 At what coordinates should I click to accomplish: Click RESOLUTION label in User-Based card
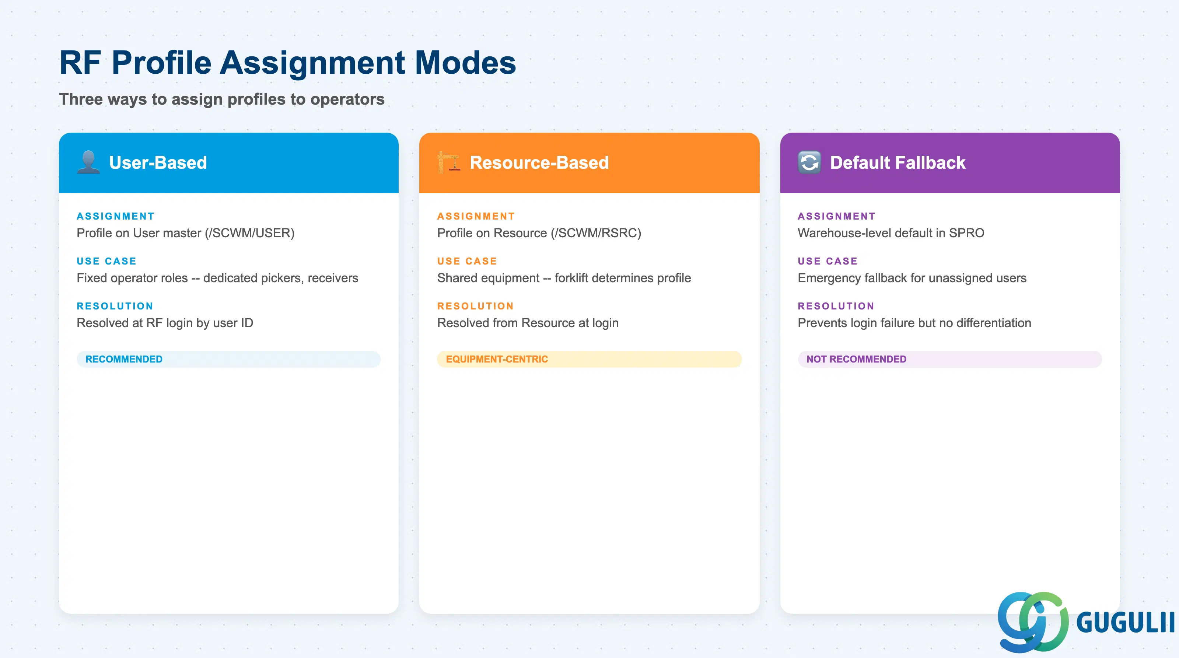(115, 306)
